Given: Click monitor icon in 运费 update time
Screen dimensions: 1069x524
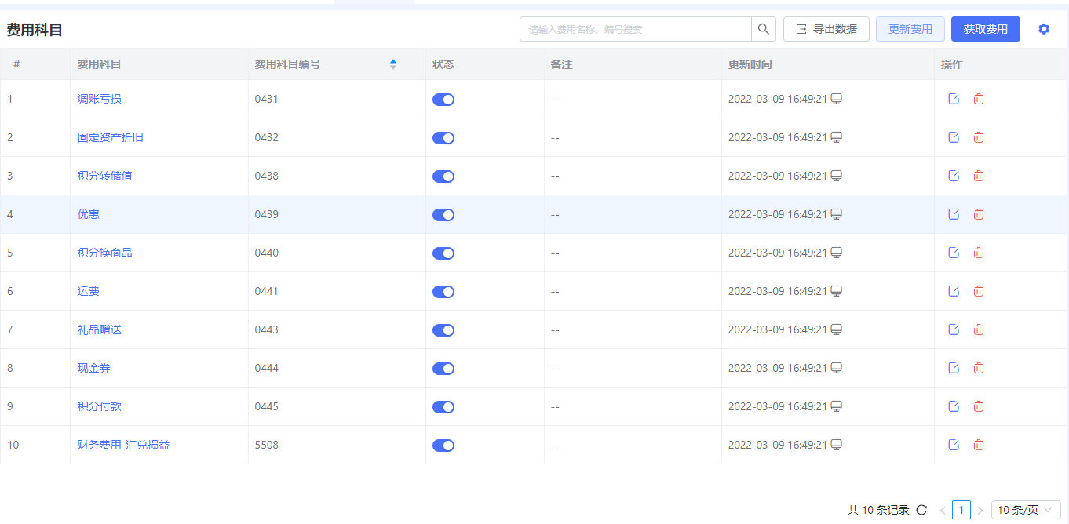Looking at the screenshot, I should point(837,291).
